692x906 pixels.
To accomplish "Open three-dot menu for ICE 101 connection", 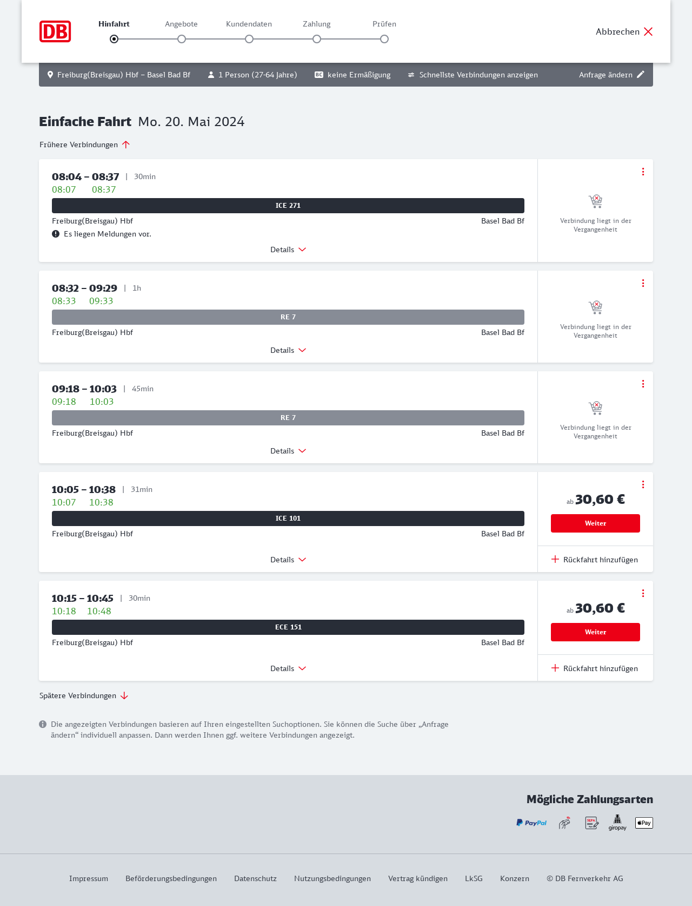I will [x=643, y=484].
